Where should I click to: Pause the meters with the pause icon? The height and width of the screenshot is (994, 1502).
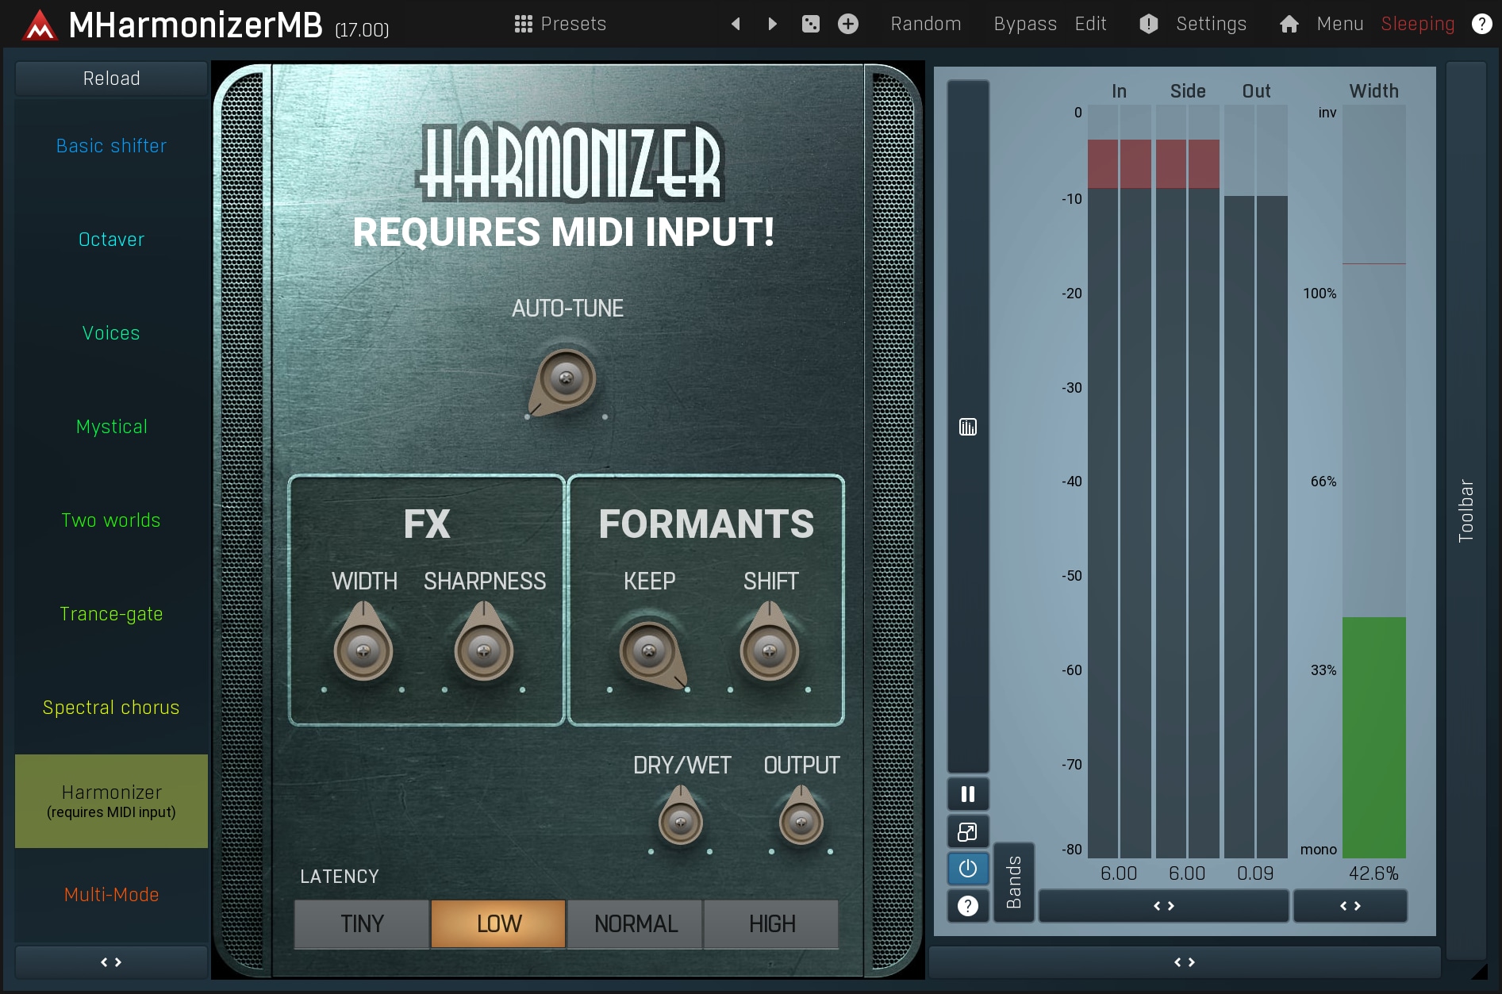point(967,794)
